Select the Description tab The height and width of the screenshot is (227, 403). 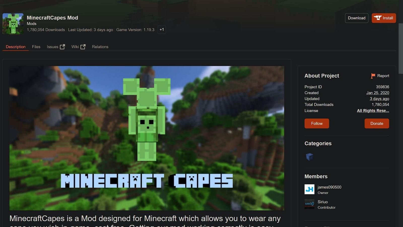coord(15,47)
